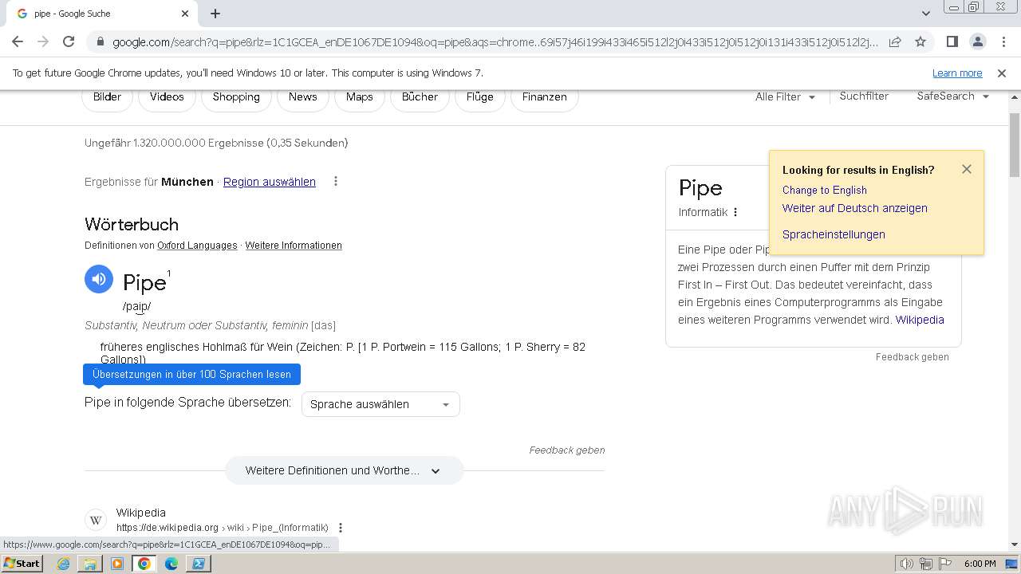Switch to News results
Image resolution: width=1021 pixels, height=574 pixels.
coord(303,96)
